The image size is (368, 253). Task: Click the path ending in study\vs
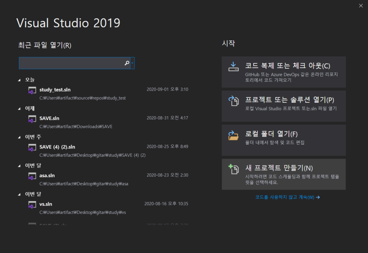click(x=83, y=212)
